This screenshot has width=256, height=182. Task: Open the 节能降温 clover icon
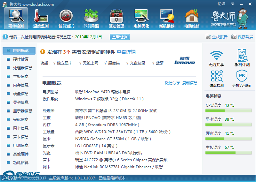(91, 18)
